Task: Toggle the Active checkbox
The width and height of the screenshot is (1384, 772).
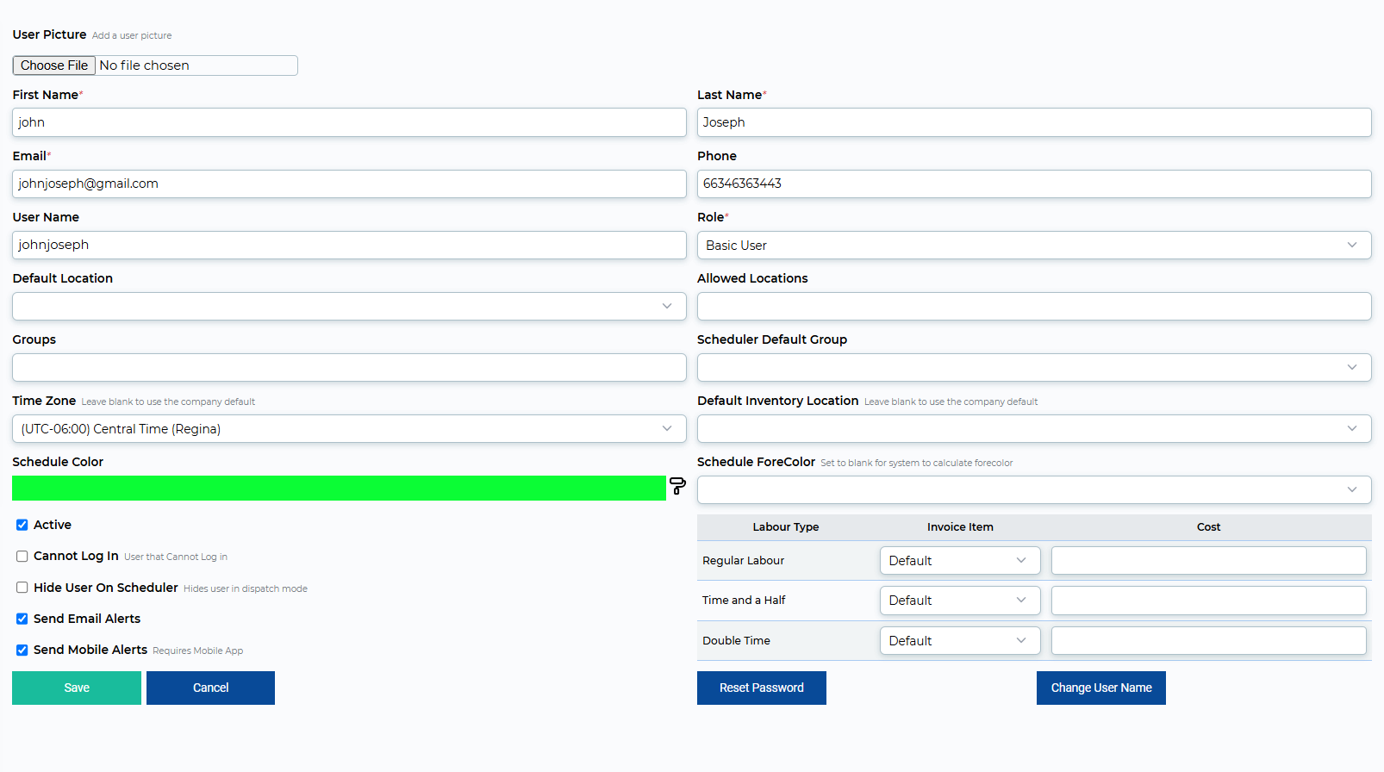Action: pyautogui.click(x=22, y=525)
